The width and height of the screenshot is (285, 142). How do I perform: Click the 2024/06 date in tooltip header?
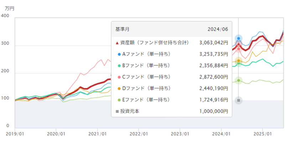click(x=218, y=29)
